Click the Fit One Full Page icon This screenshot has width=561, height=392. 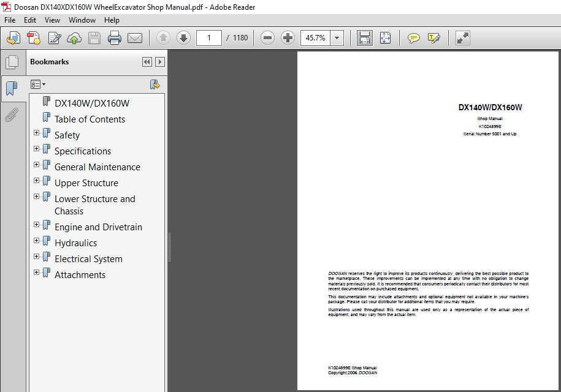click(385, 38)
